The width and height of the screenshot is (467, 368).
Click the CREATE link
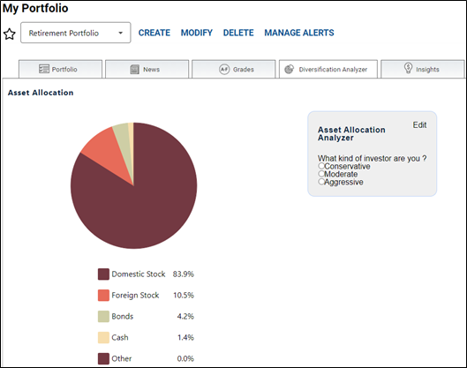click(154, 33)
